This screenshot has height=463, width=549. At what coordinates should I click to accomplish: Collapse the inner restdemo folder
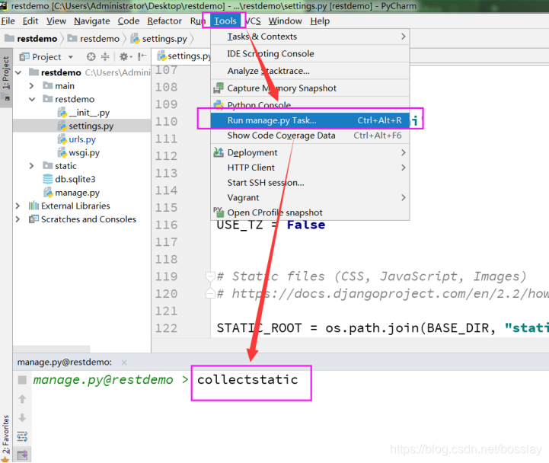[x=32, y=99]
